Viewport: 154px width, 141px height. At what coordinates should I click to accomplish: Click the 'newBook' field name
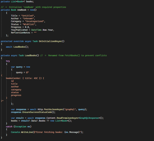coord(22,10)
